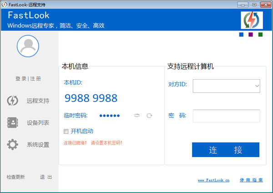Image resolution: width=273 pixels, height=193 pixels.
Task: Click the remote support lightning icon in sidebar
Action: pyautogui.click(x=12, y=101)
